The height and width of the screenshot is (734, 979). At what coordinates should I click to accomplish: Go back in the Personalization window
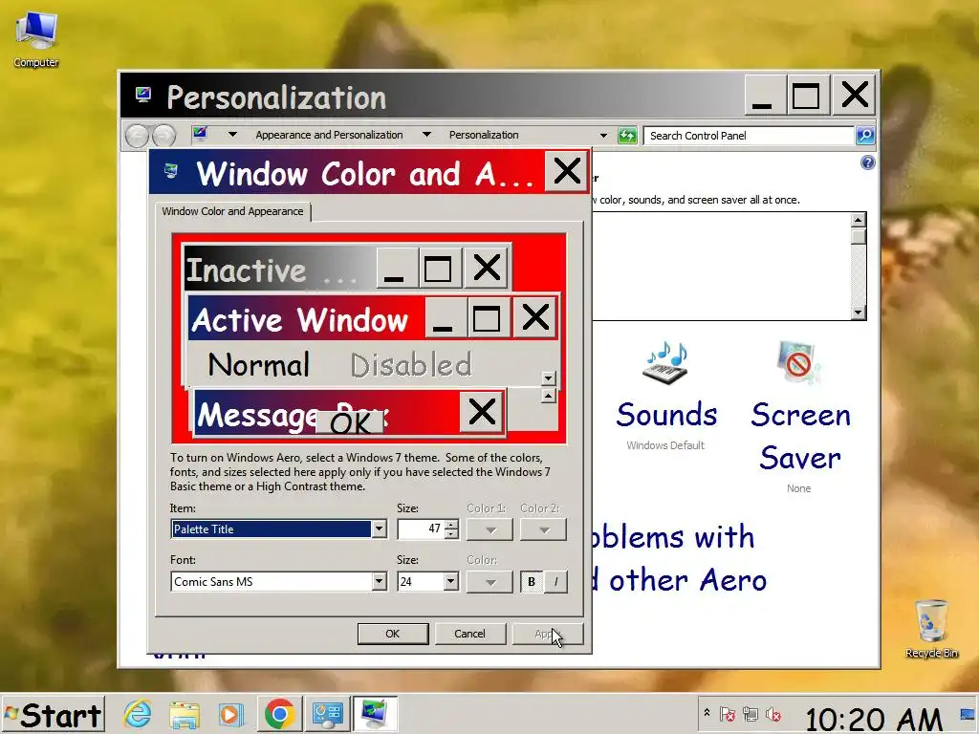(137, 136)
